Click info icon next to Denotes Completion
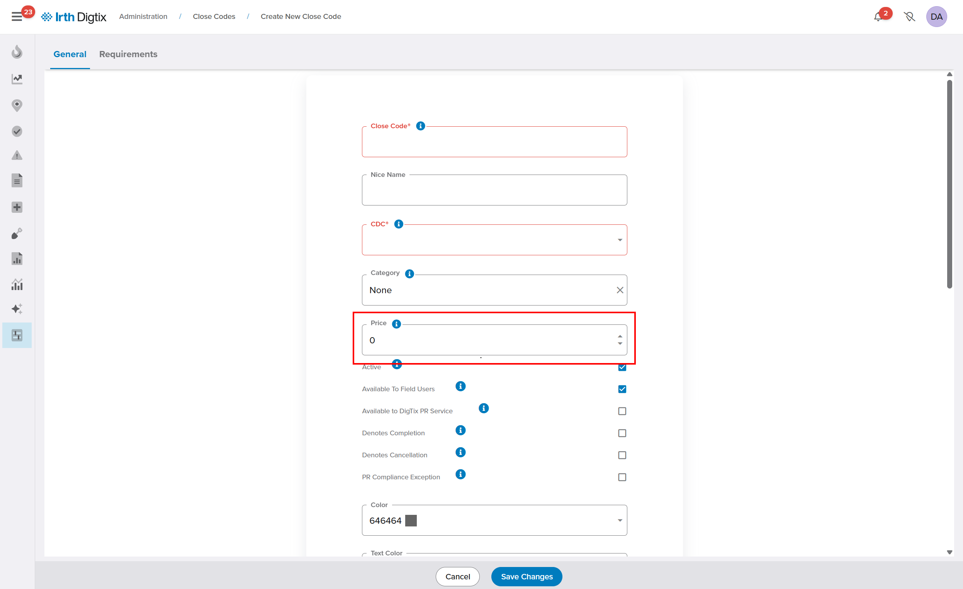Screen dimensions: 963x589 [x=460, y=430]
